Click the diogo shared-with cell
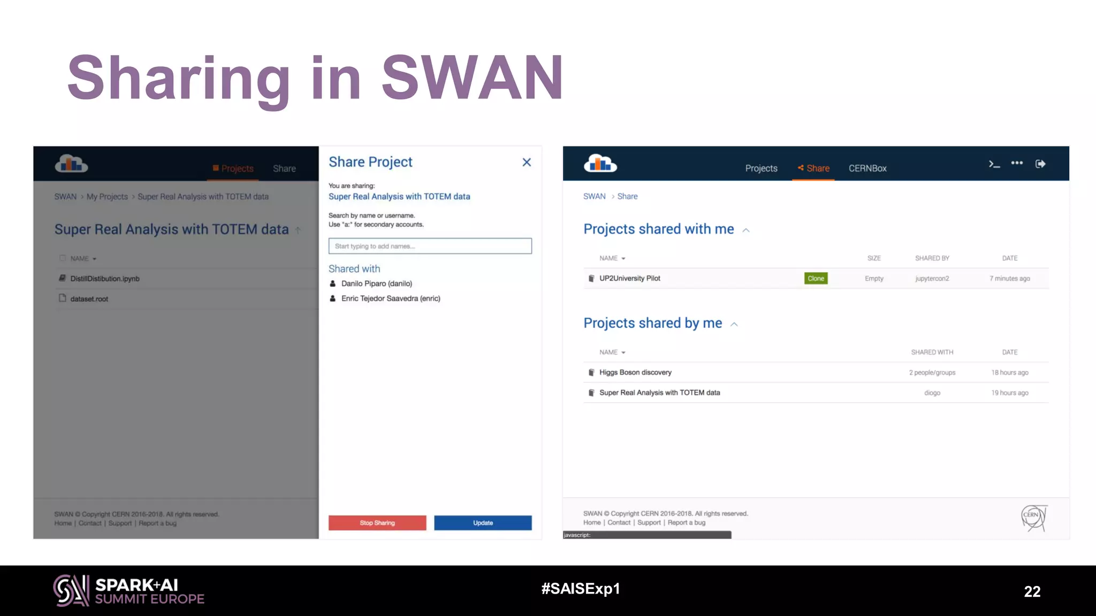The height and width of the screenshot is (616, 1096). click(932, 393)
